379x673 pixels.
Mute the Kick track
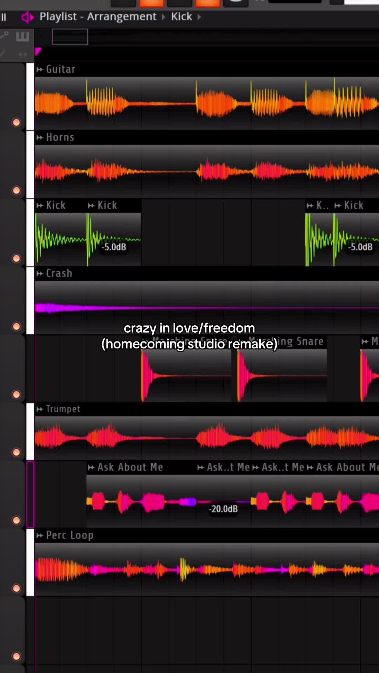(16, 258)
